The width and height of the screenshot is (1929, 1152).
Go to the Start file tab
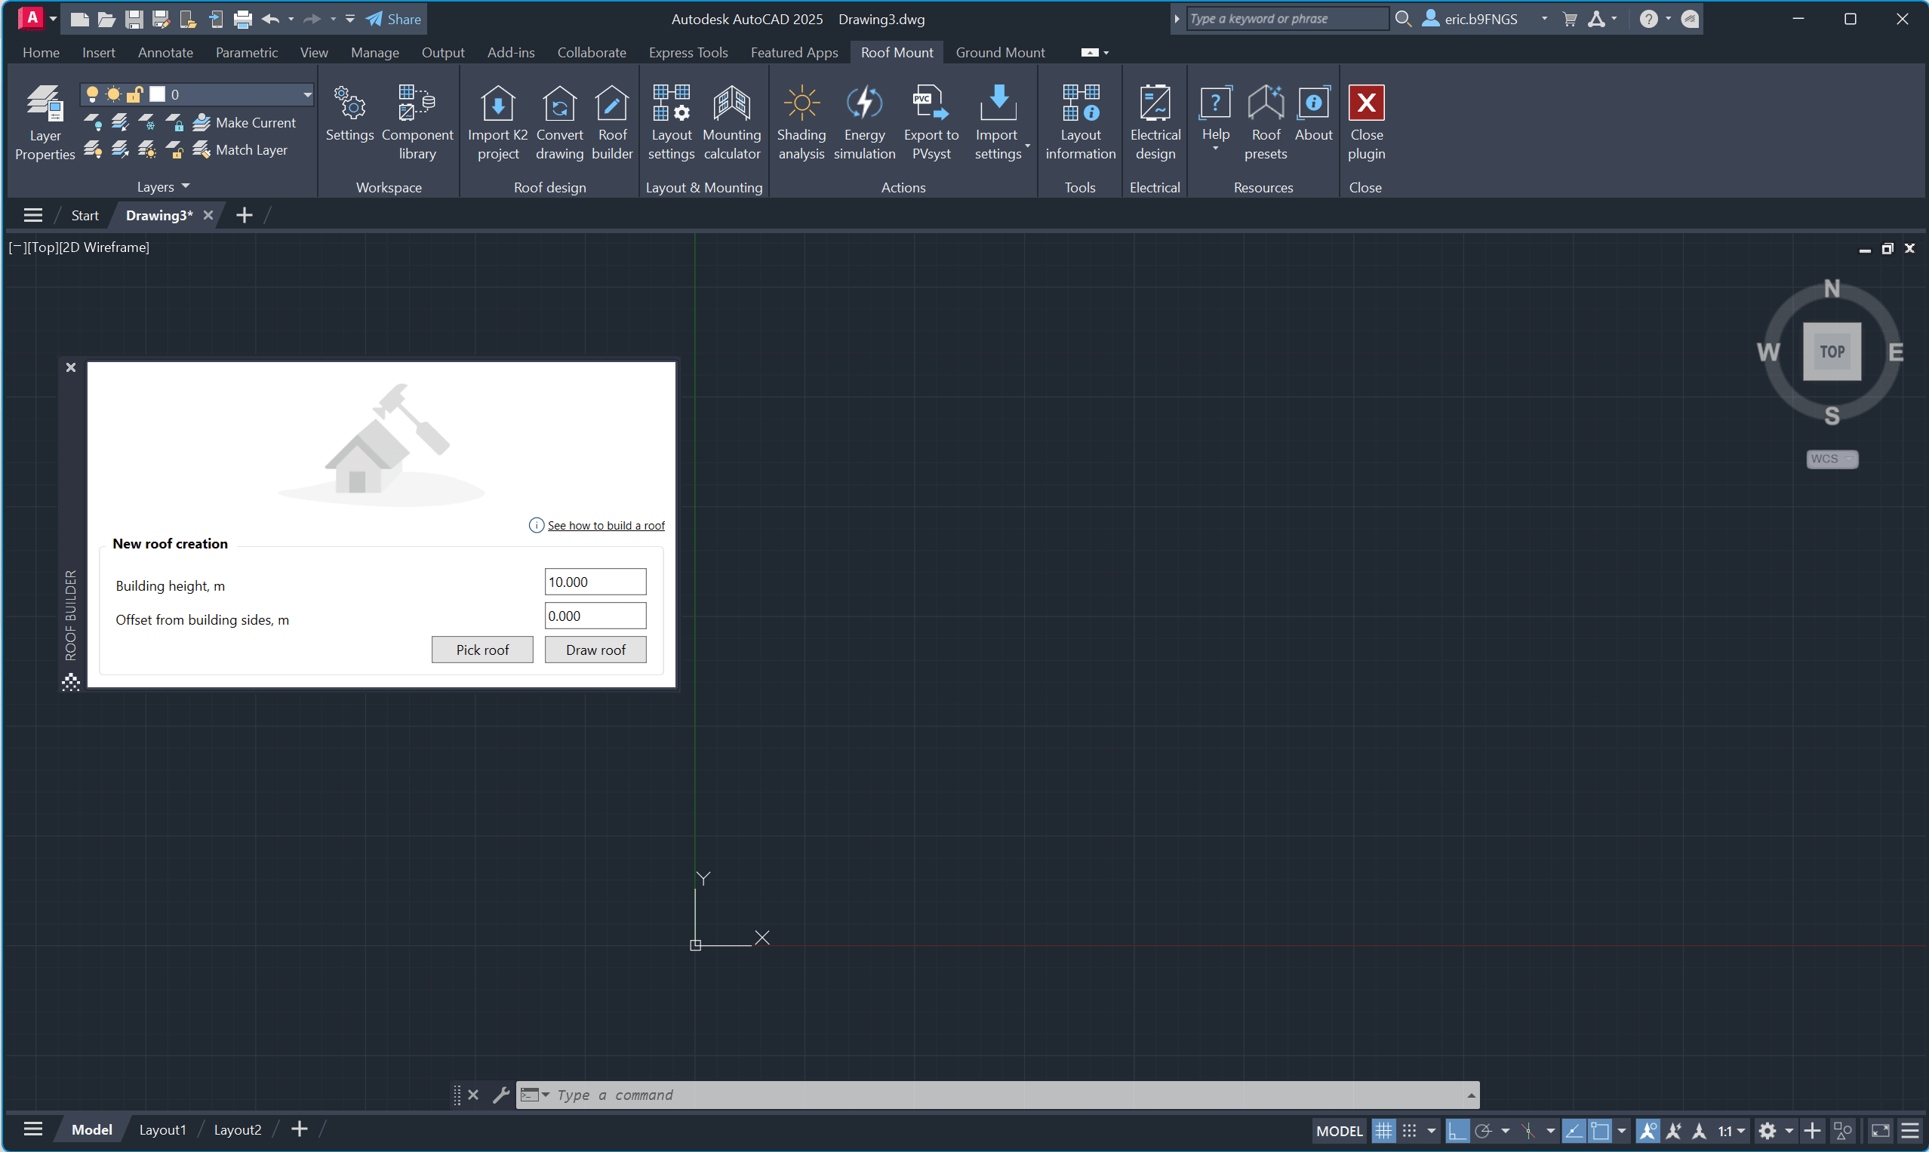point(85,215)
